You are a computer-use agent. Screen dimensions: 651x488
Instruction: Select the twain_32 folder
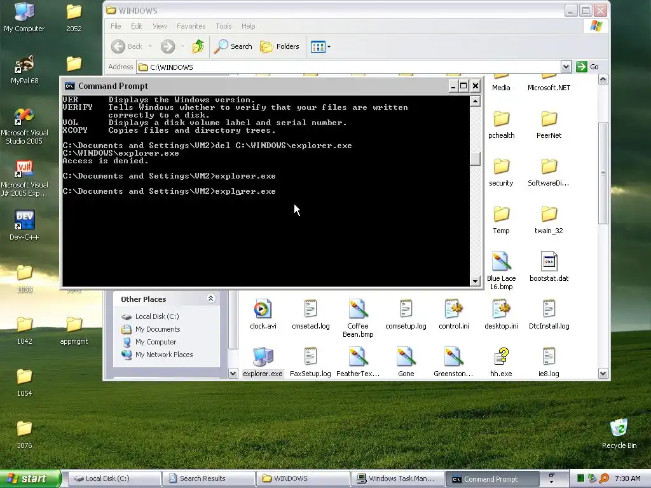coord(549,220)
